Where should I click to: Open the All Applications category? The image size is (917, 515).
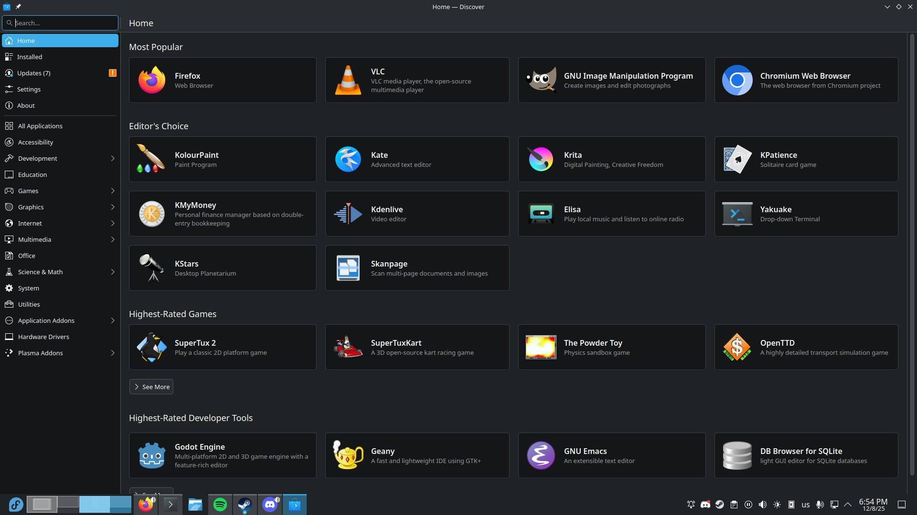pyautogui.click(x=40, y=126)
